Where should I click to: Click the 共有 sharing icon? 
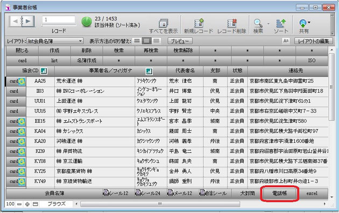pyautogui.click(x=303, y=23)
